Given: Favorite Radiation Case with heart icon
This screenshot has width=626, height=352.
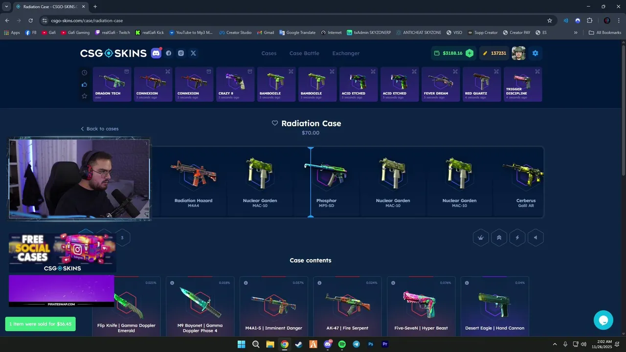Looking at the screenshot, I should [275, 123].
